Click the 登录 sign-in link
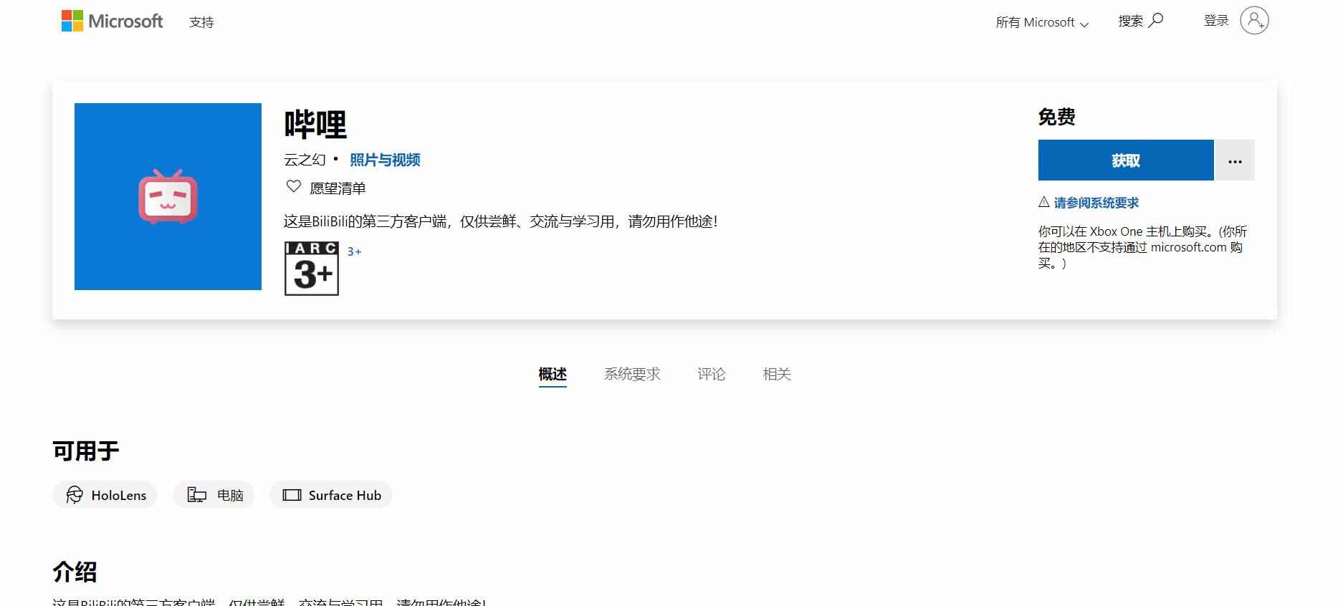Image resolution: width=1343 pixels, height=606 pixels. [x=1216, y=21]
